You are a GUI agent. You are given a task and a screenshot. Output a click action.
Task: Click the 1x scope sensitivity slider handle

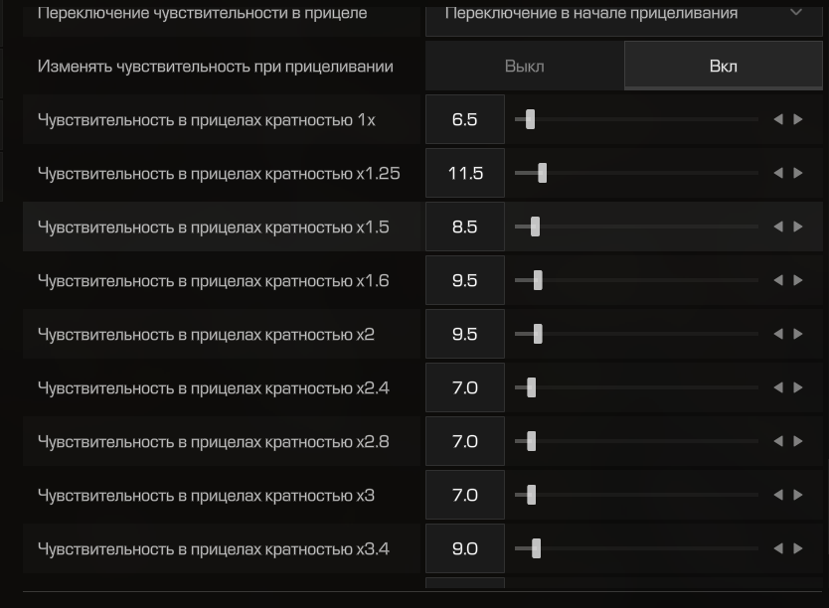(x=530, y=119)
